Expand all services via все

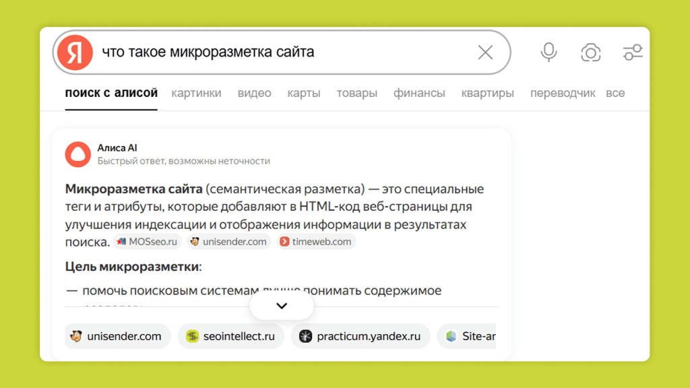click(x=615, y=93)
